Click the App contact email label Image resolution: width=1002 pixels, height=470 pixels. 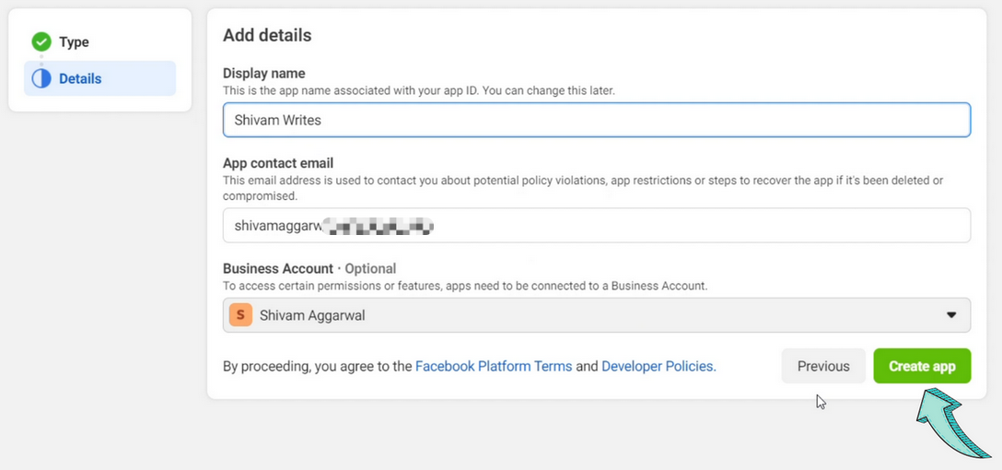[x=278, y=163]
